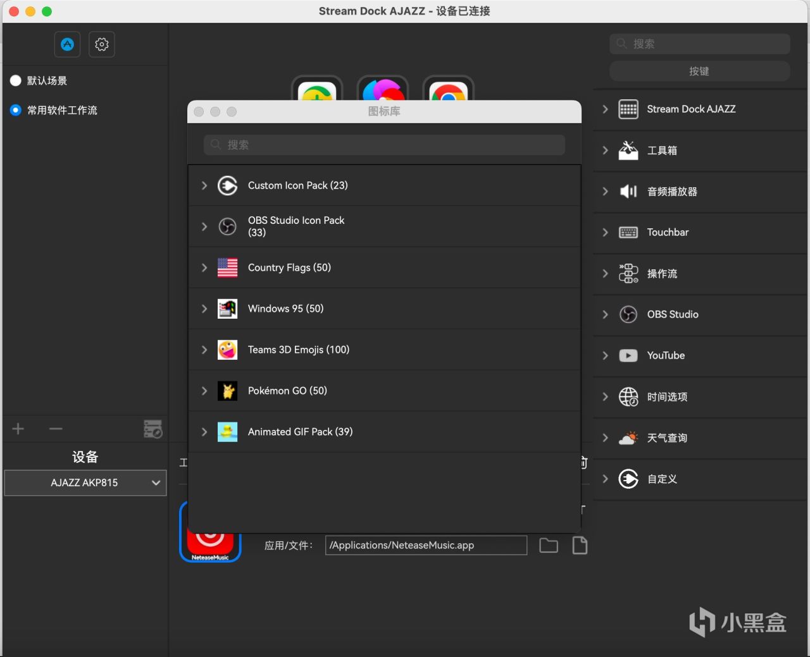Select the Teams 3D Emojis (100) label
The image size is (810, 657).
point(299,350)
